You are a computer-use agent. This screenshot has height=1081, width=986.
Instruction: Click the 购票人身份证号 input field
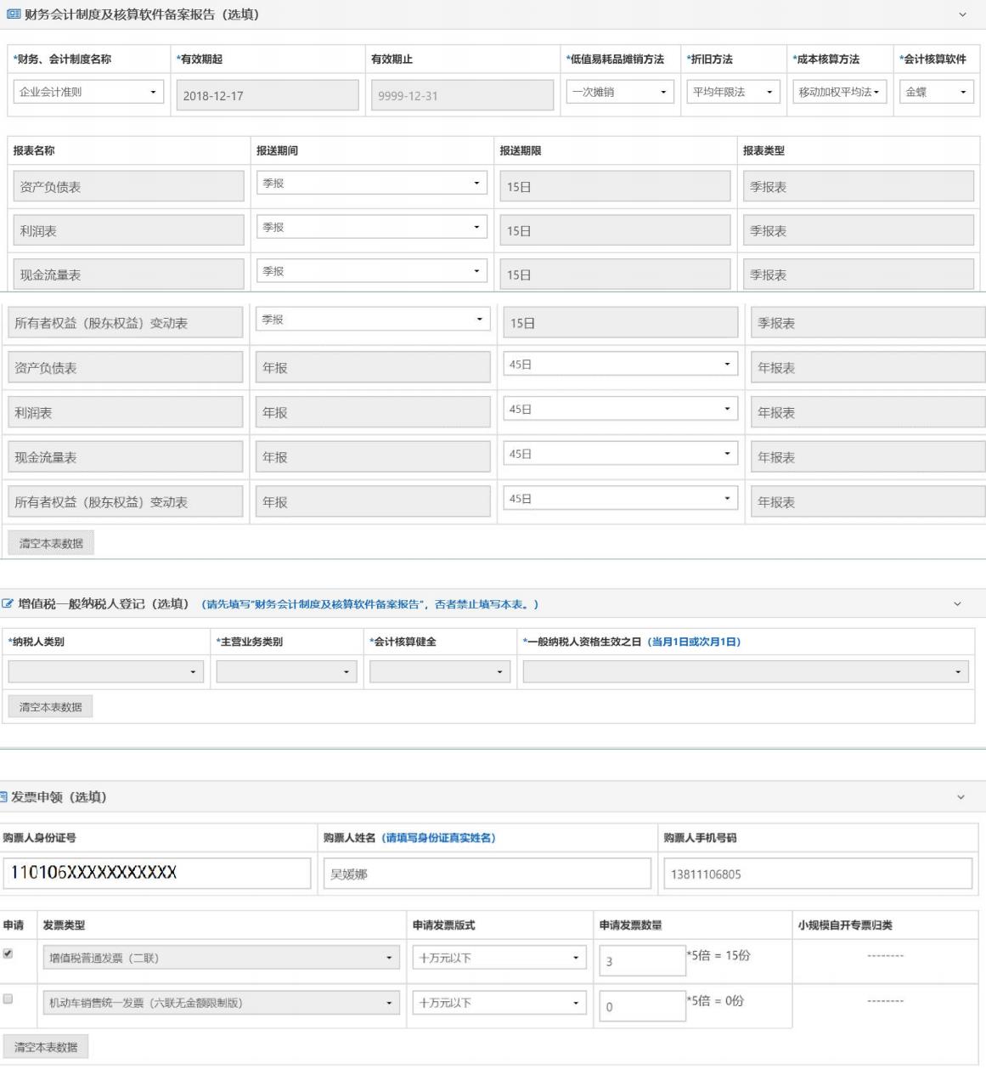tap(156, 873)
